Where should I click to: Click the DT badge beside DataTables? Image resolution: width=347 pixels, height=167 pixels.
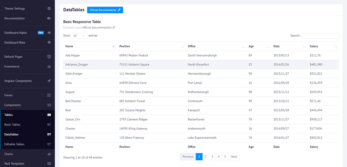click(x=49, y=134)
